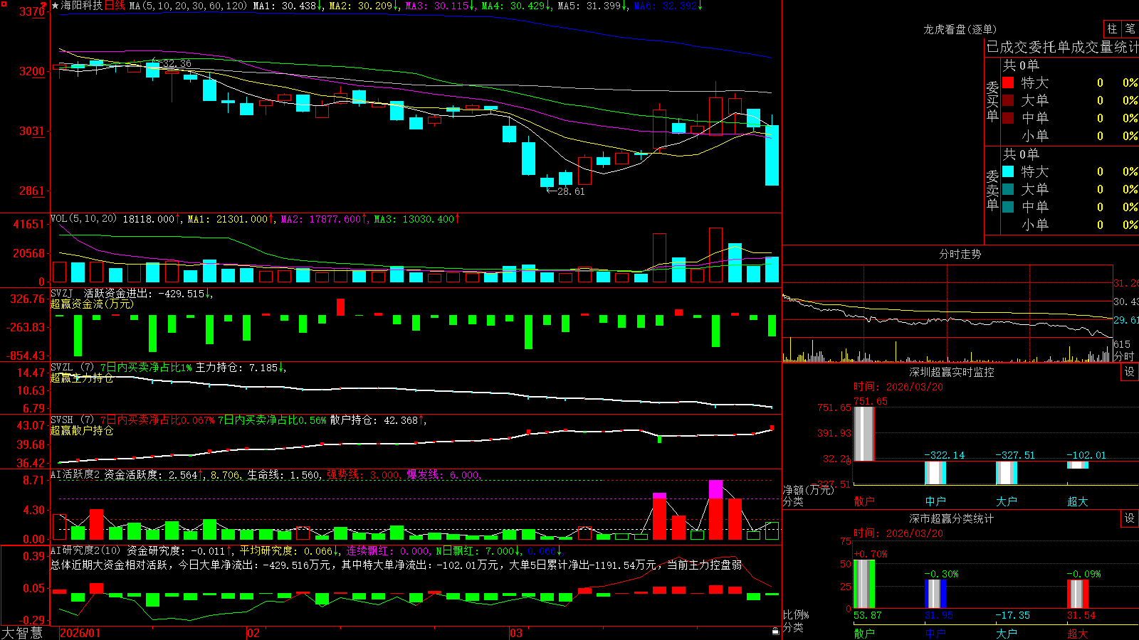Click dark red 大单 buy-order swatch
The image size is (1139, 640).
coord(1008,100)
